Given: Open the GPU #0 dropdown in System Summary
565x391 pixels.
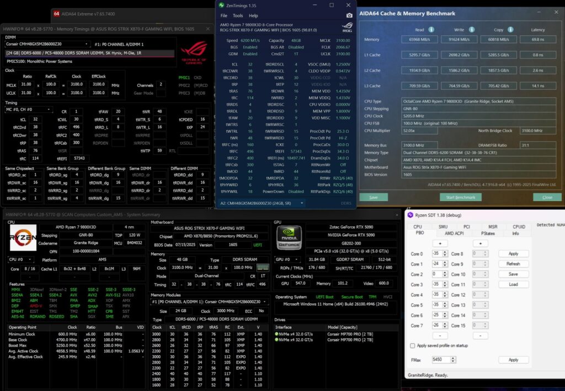Looking at the screenshot, I should point(288,259).
